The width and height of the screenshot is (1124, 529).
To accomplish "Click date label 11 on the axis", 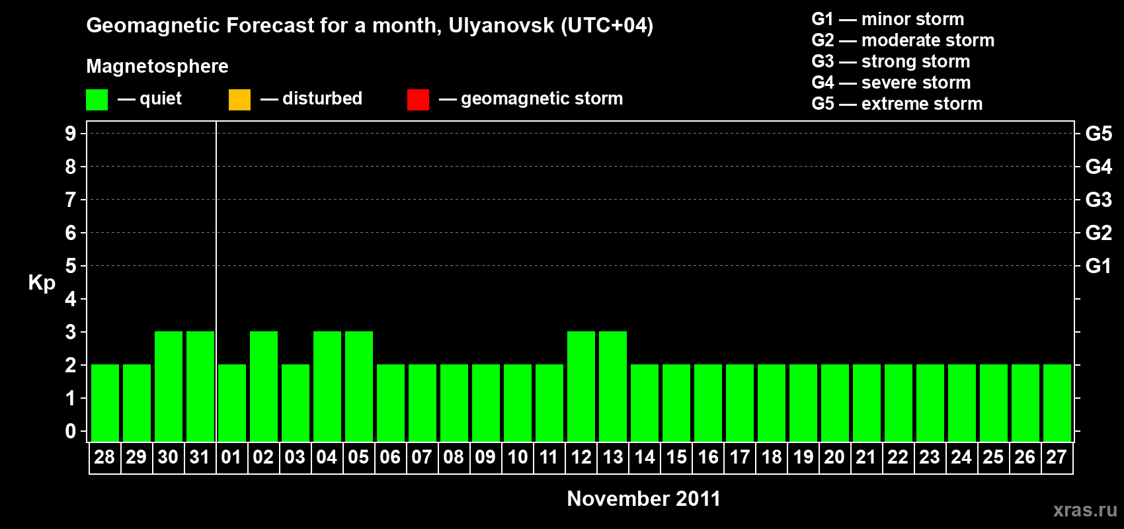I will (x=549, y=458).
